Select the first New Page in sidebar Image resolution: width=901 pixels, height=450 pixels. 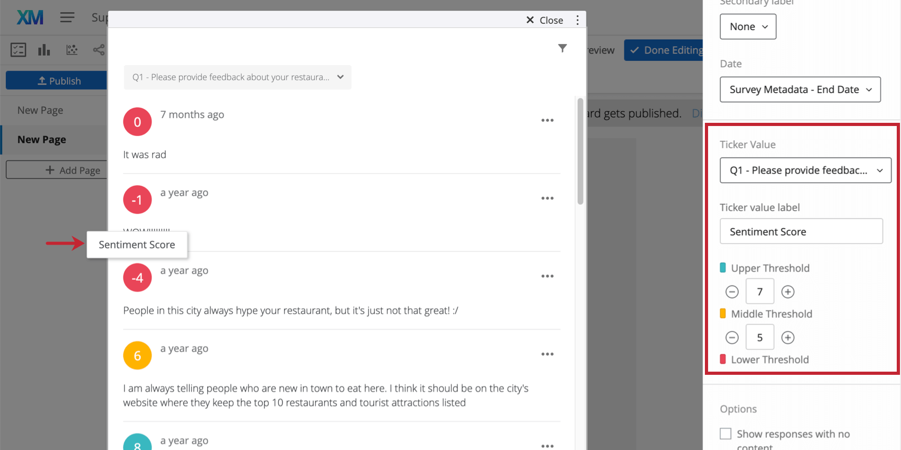click(x=40, y=110)
